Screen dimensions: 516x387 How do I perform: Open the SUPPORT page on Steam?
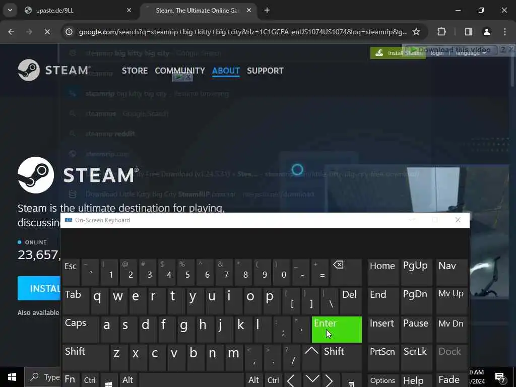pyautogui.click(x=265, y=71)
